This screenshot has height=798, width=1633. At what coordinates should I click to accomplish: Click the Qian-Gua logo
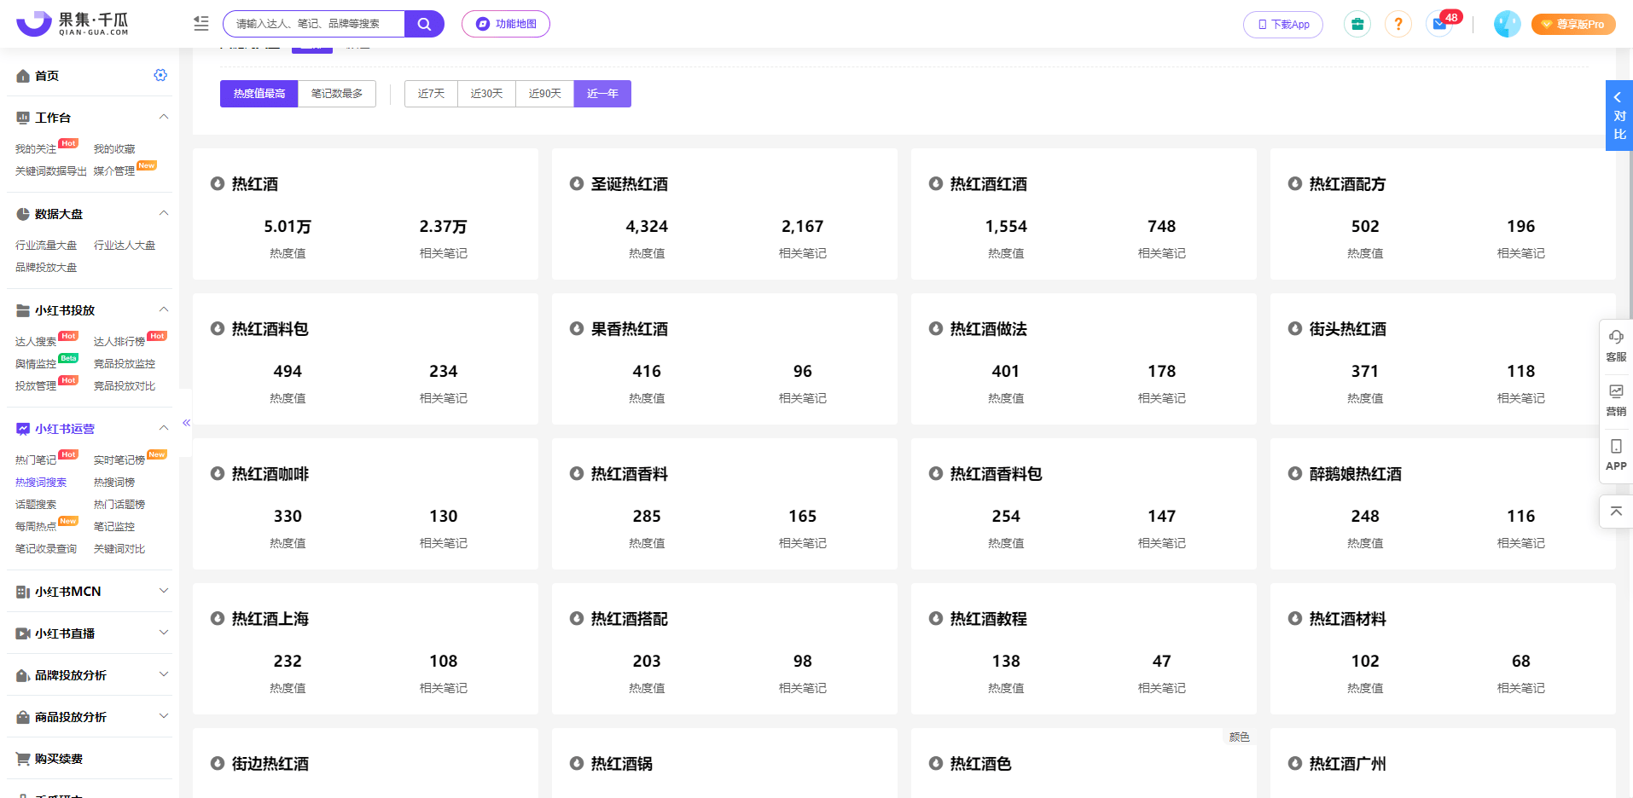73,24
